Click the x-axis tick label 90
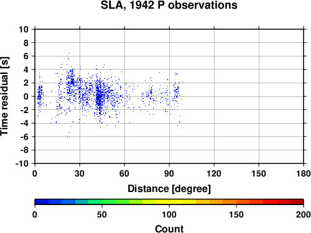This screenshot has height=233, width=311. [x=169, y=173]
